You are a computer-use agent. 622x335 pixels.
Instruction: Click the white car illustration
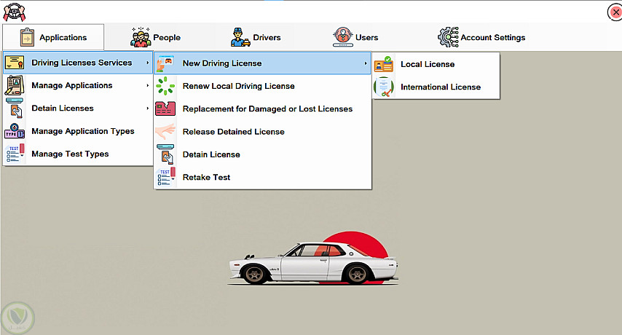pos(313,262)
